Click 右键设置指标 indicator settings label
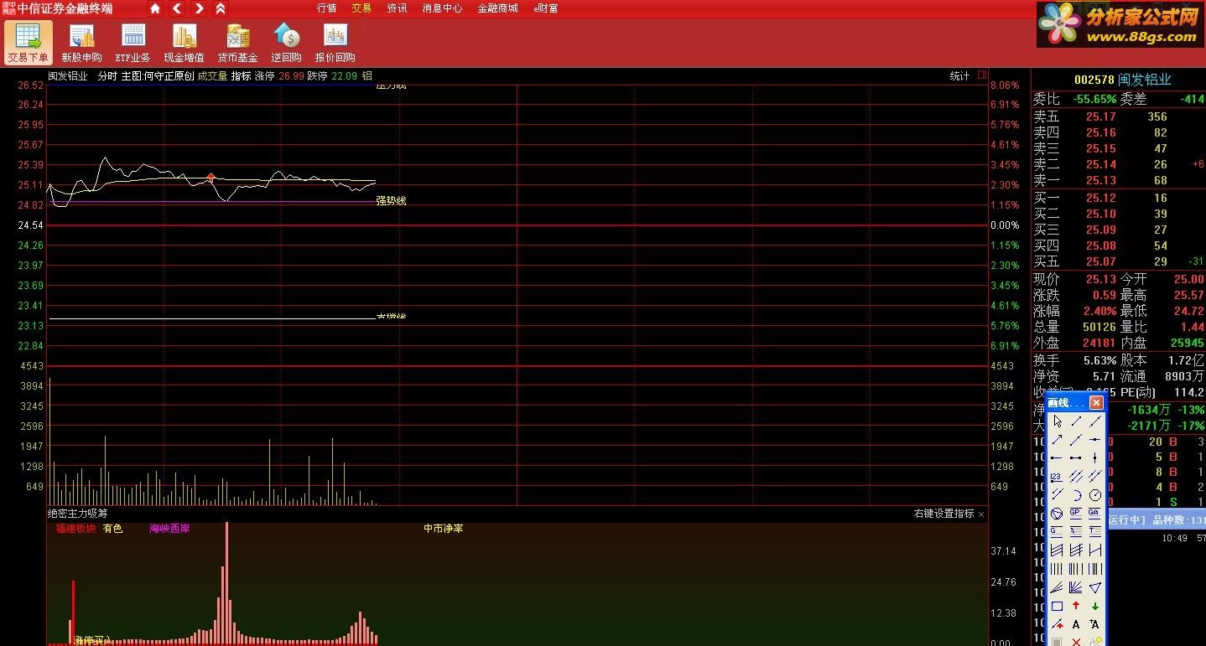The image size is (1206, 646). tap(944, 514)
